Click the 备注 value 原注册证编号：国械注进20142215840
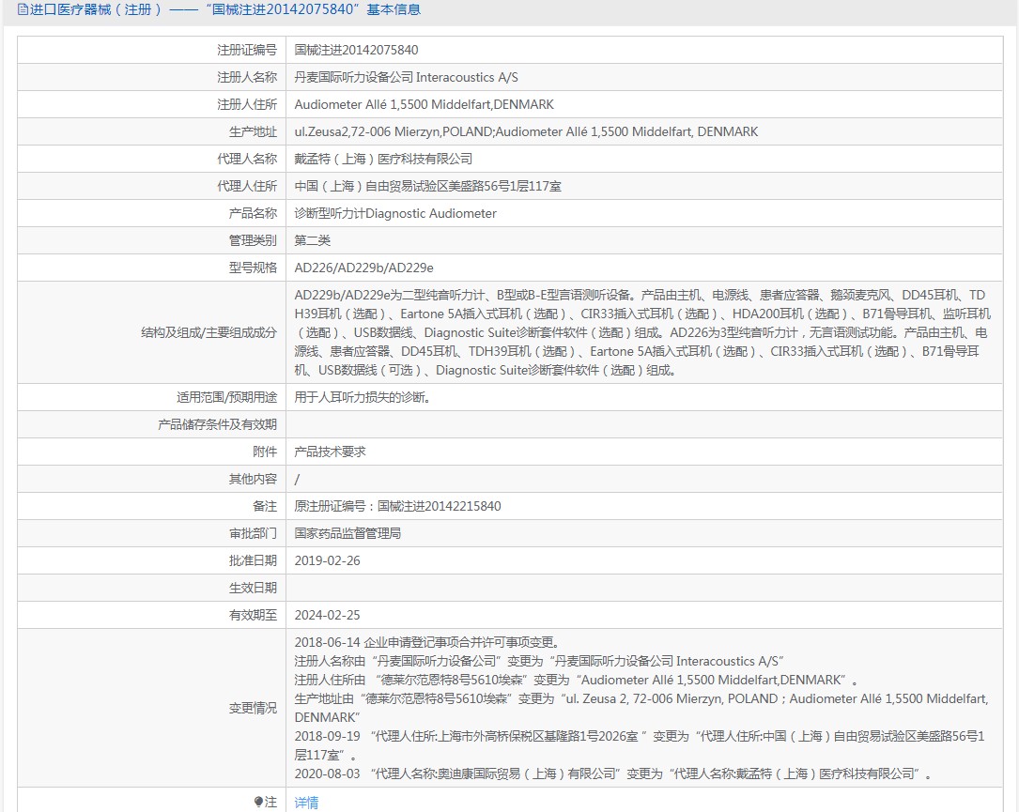The width and height of the screenshot is (1019, 812). tap(397, 506)
